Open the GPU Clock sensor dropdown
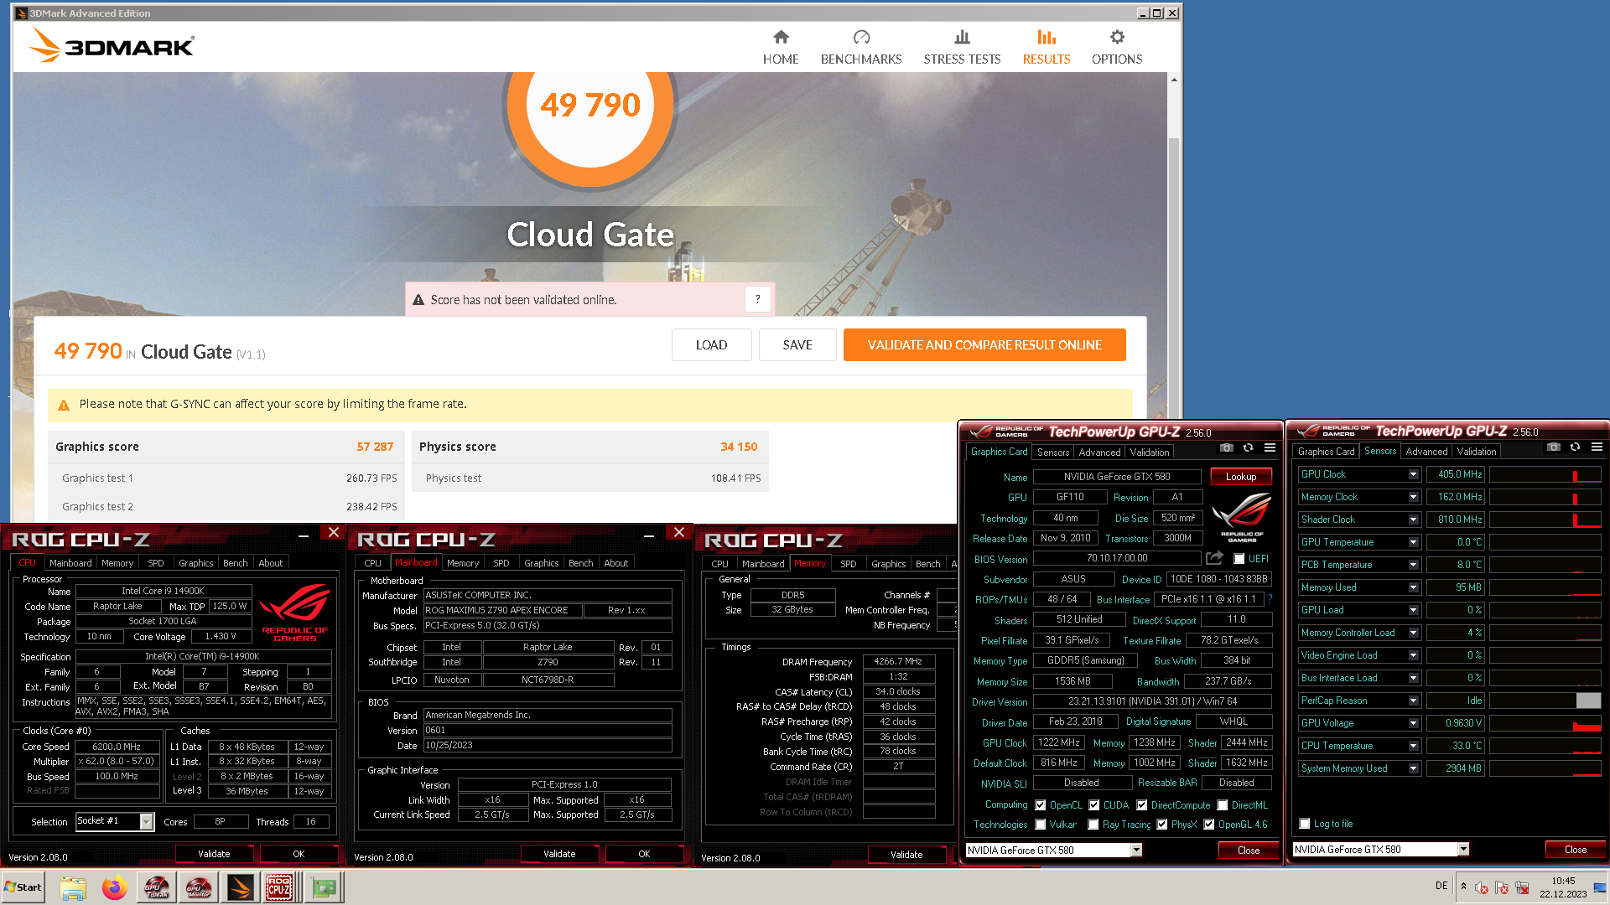This screenshot has height=905, width=1610. pos(1413,474)
